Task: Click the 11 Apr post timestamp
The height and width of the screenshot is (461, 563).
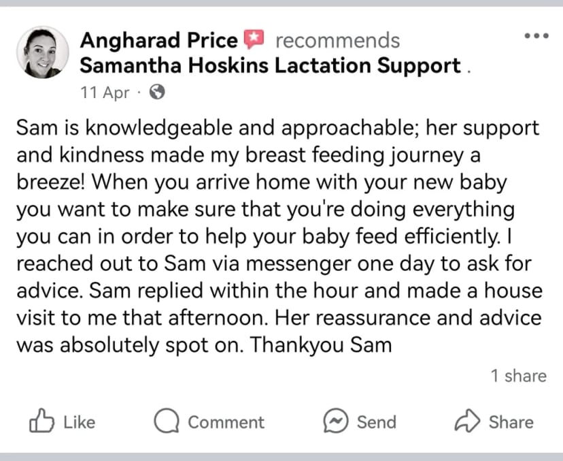Action: [105, 93]
